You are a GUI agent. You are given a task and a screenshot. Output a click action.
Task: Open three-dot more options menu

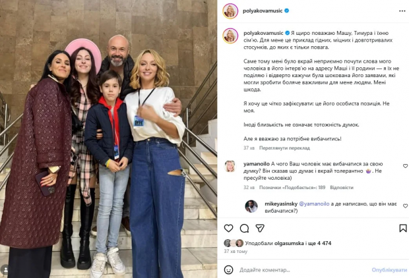tap(402, 11)
